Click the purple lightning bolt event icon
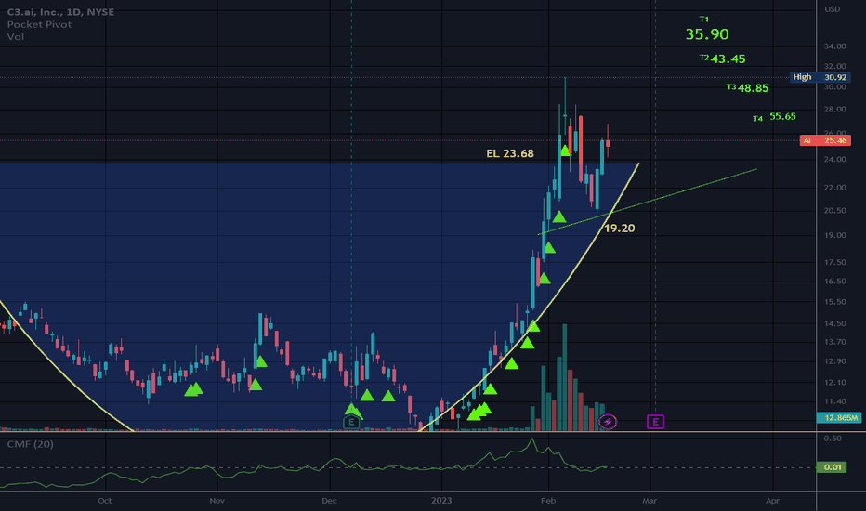This screenshot has width=866, height=511. click(608, 422)
